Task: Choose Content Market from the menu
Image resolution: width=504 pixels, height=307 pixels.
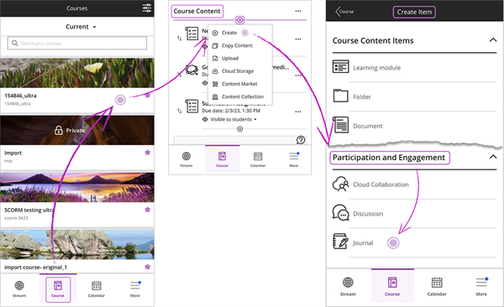Action: [235, 84]
